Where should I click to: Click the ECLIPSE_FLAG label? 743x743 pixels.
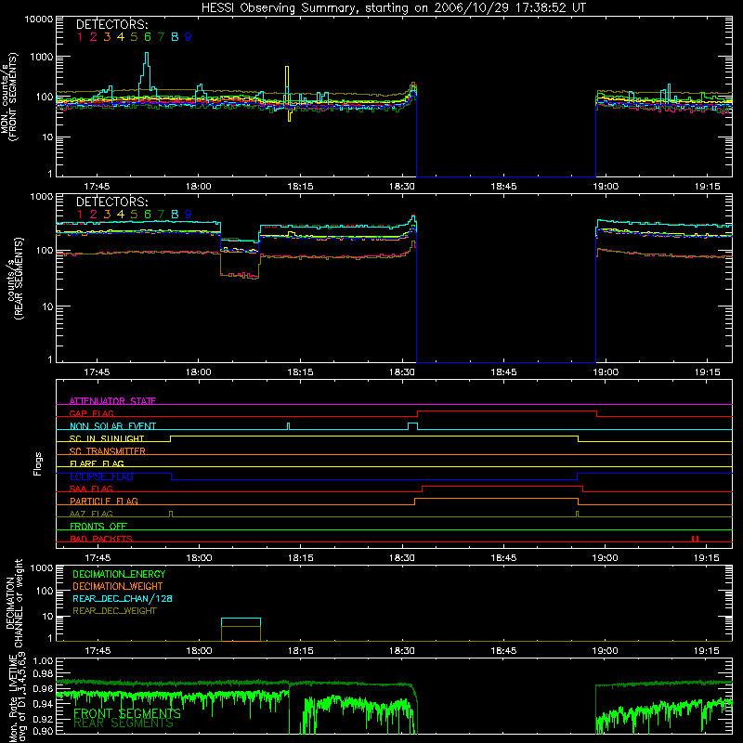(101, 476)
